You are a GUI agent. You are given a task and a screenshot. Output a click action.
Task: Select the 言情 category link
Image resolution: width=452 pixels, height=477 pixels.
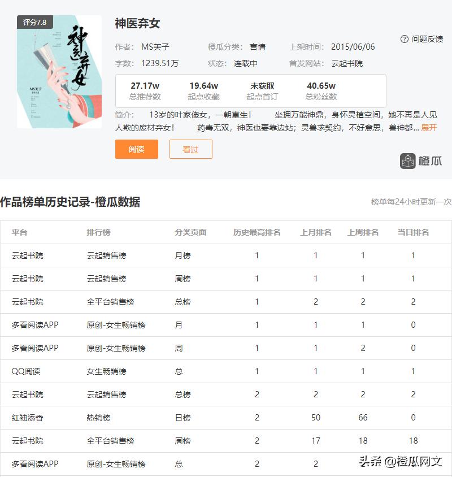pyautogui.click(x=258, y=46)
